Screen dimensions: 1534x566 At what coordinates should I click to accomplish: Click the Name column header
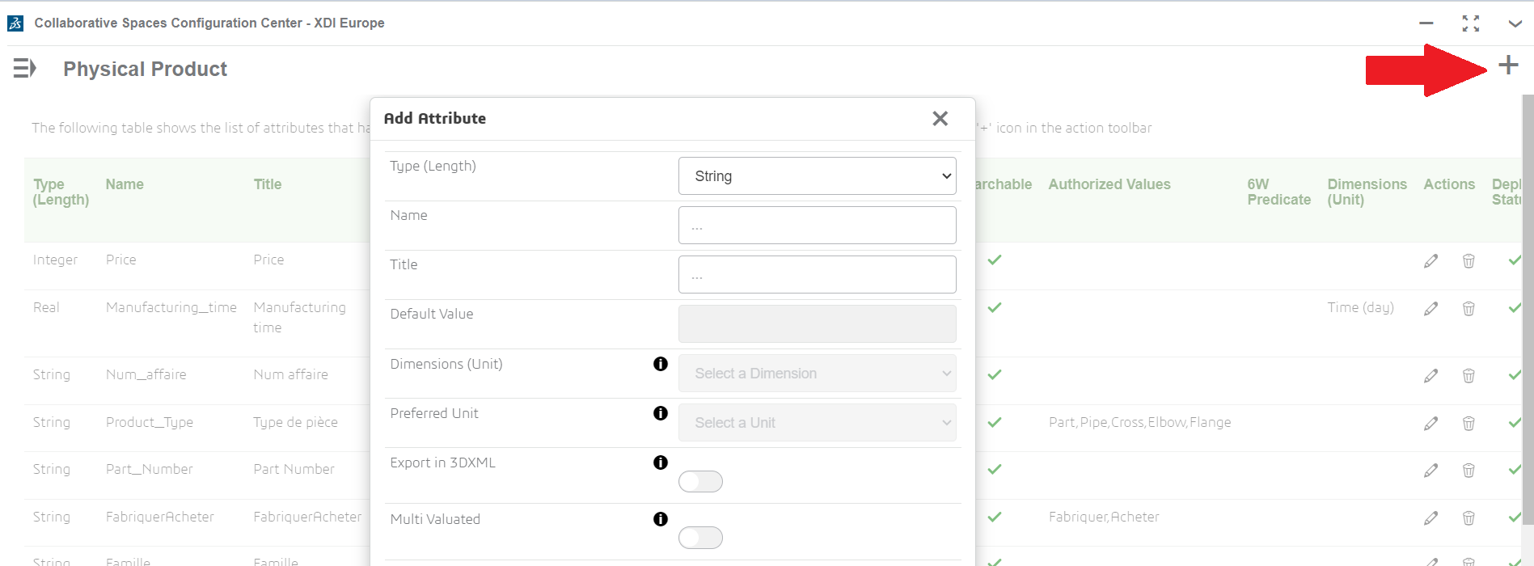(125, 184)
